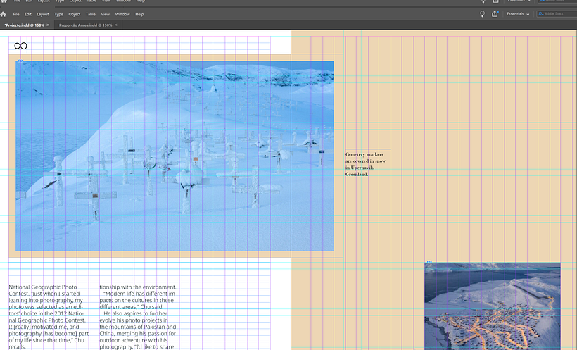This screenshot has height=350, width=577.
Task: Open the File menu
Action: pyautogui.click(x=17, y=14)
